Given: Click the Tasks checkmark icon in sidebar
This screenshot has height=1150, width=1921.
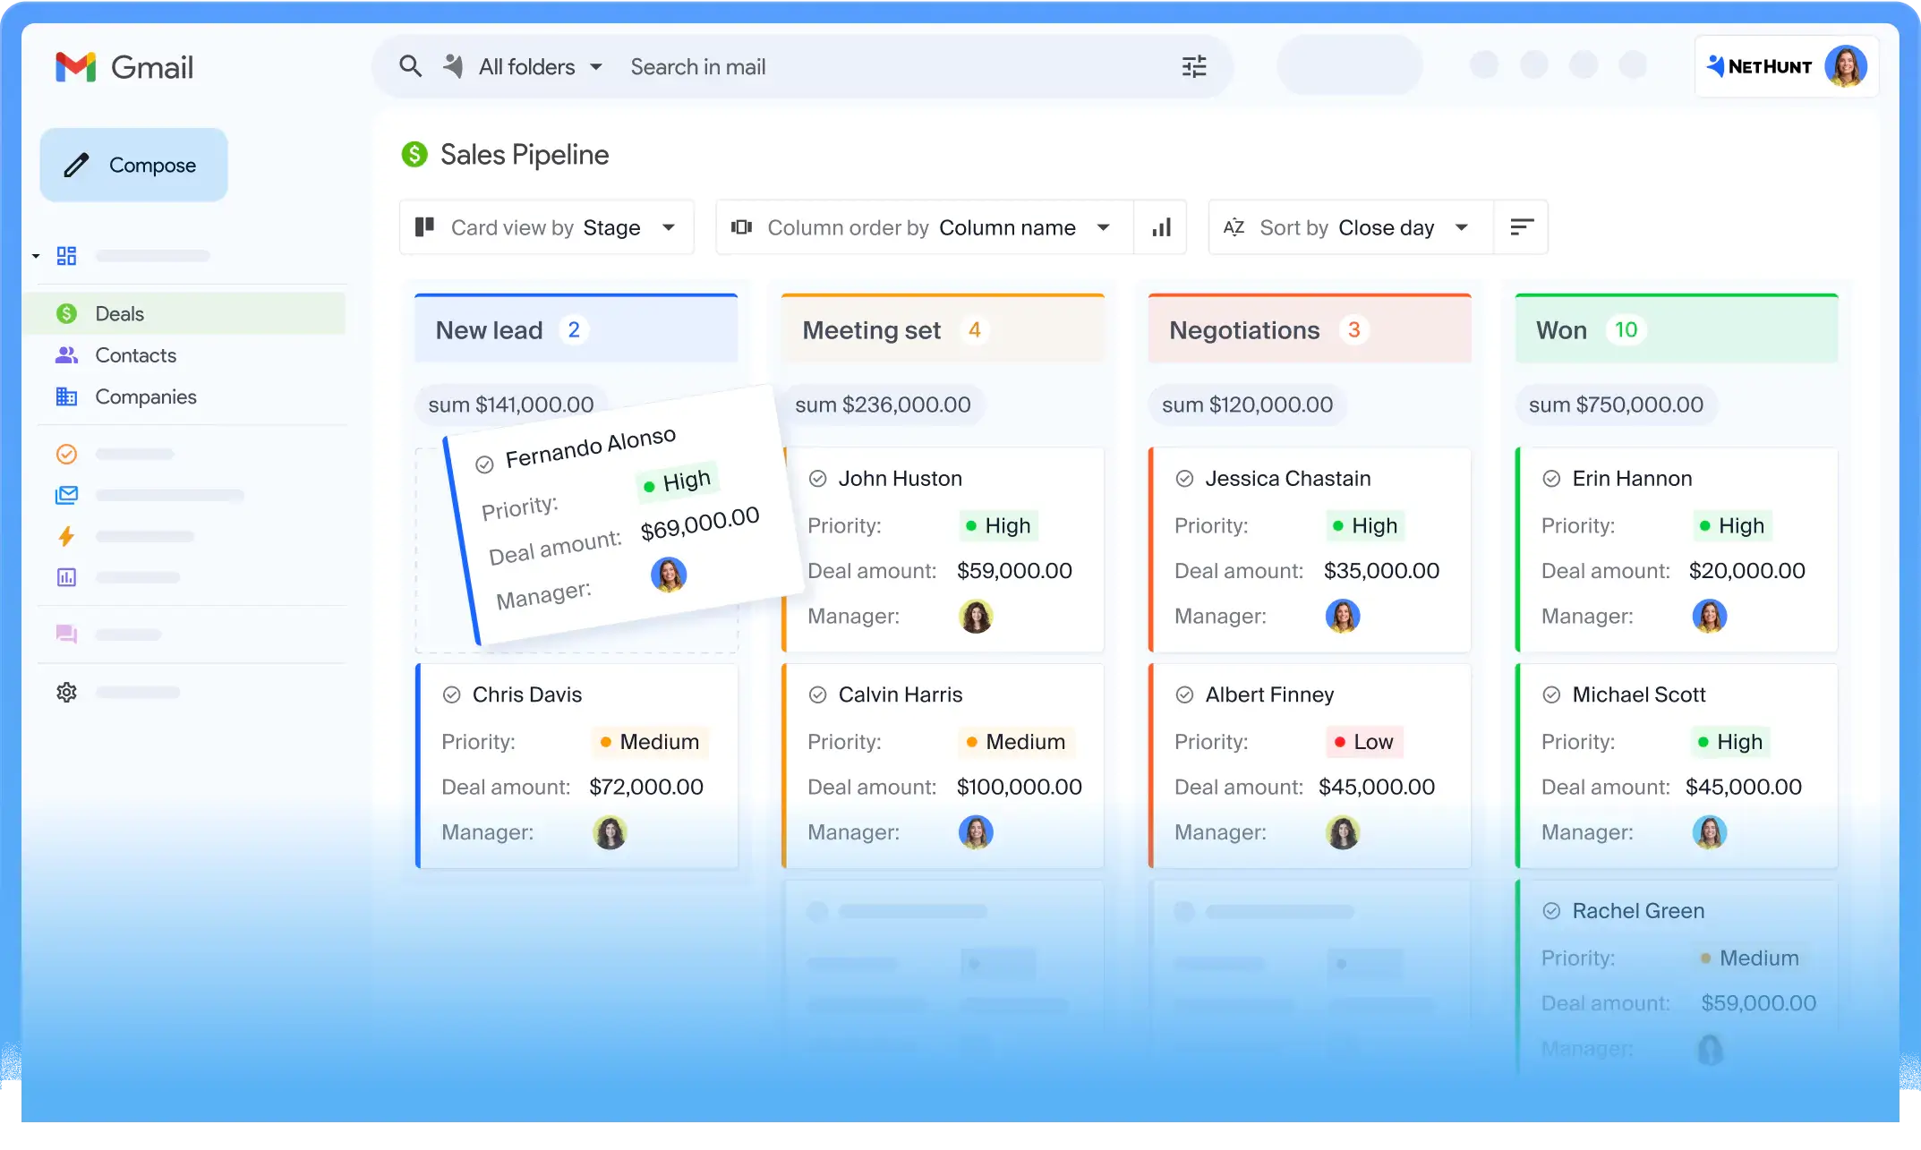Looking at the screenshot, I should pos(66,454).
